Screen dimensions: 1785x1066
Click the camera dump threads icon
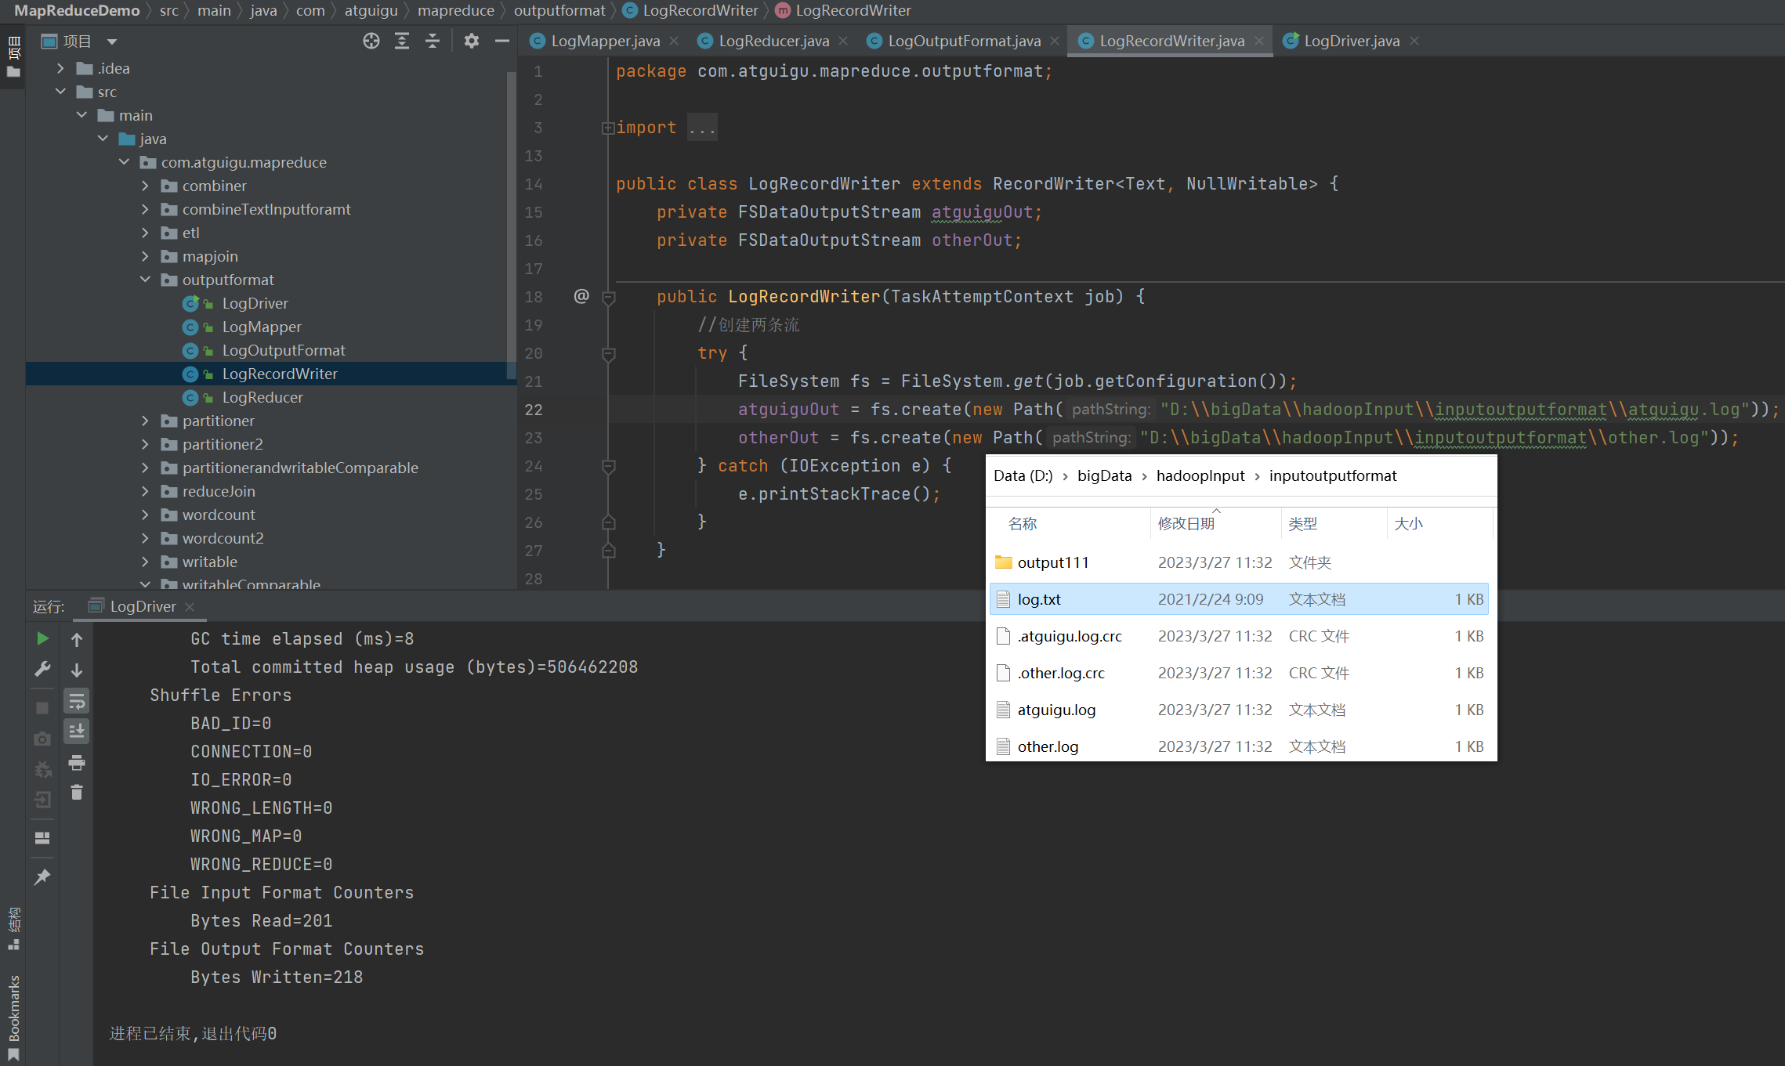click(x=42, y=739)
